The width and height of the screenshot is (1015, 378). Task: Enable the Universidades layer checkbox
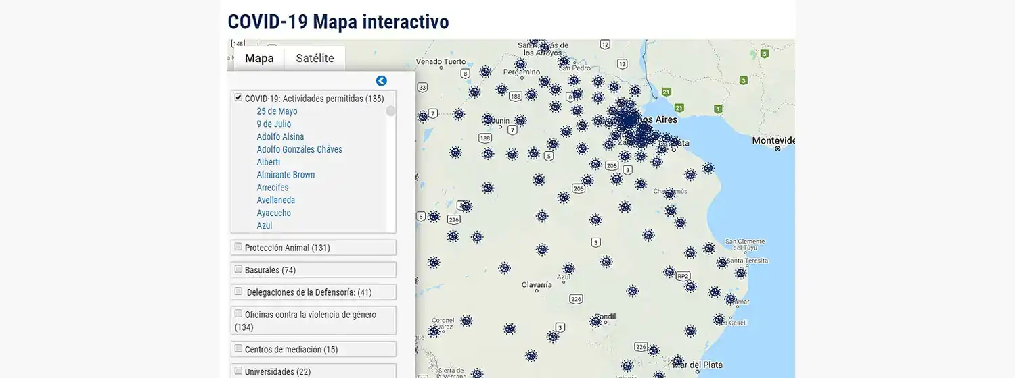238,371
